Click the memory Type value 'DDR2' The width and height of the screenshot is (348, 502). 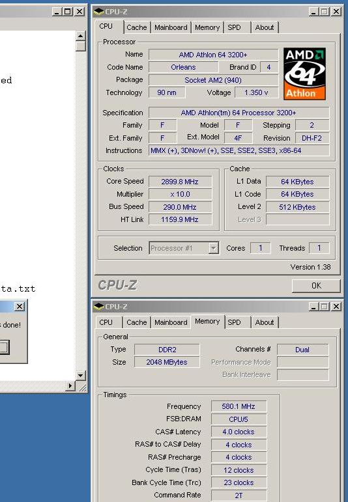click(167, 349)
